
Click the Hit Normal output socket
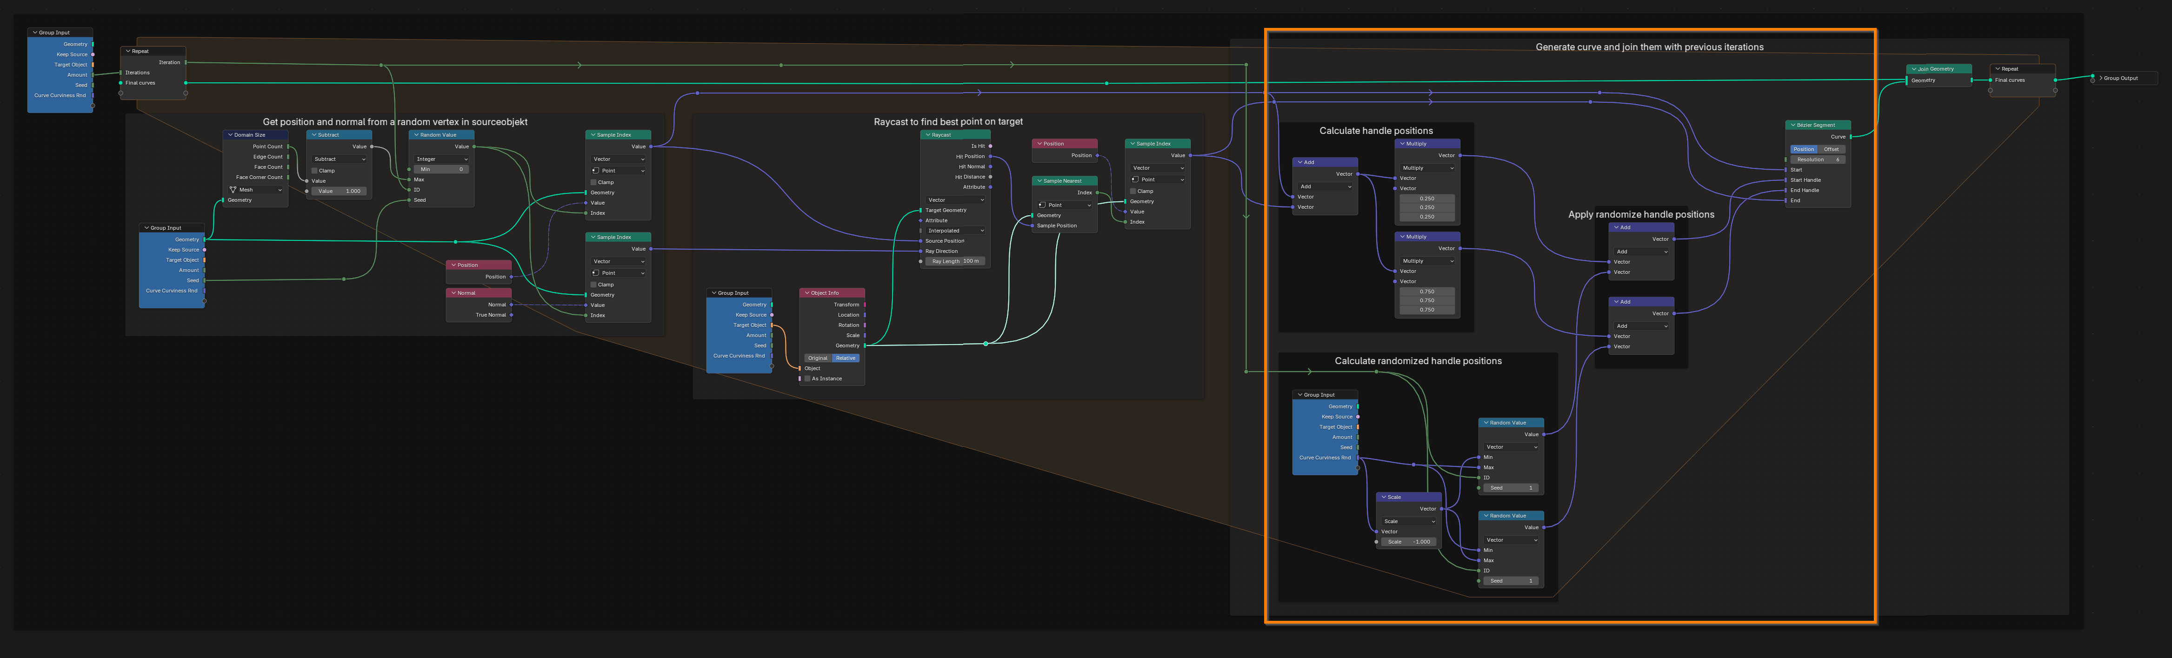click(x=990, y=167)
